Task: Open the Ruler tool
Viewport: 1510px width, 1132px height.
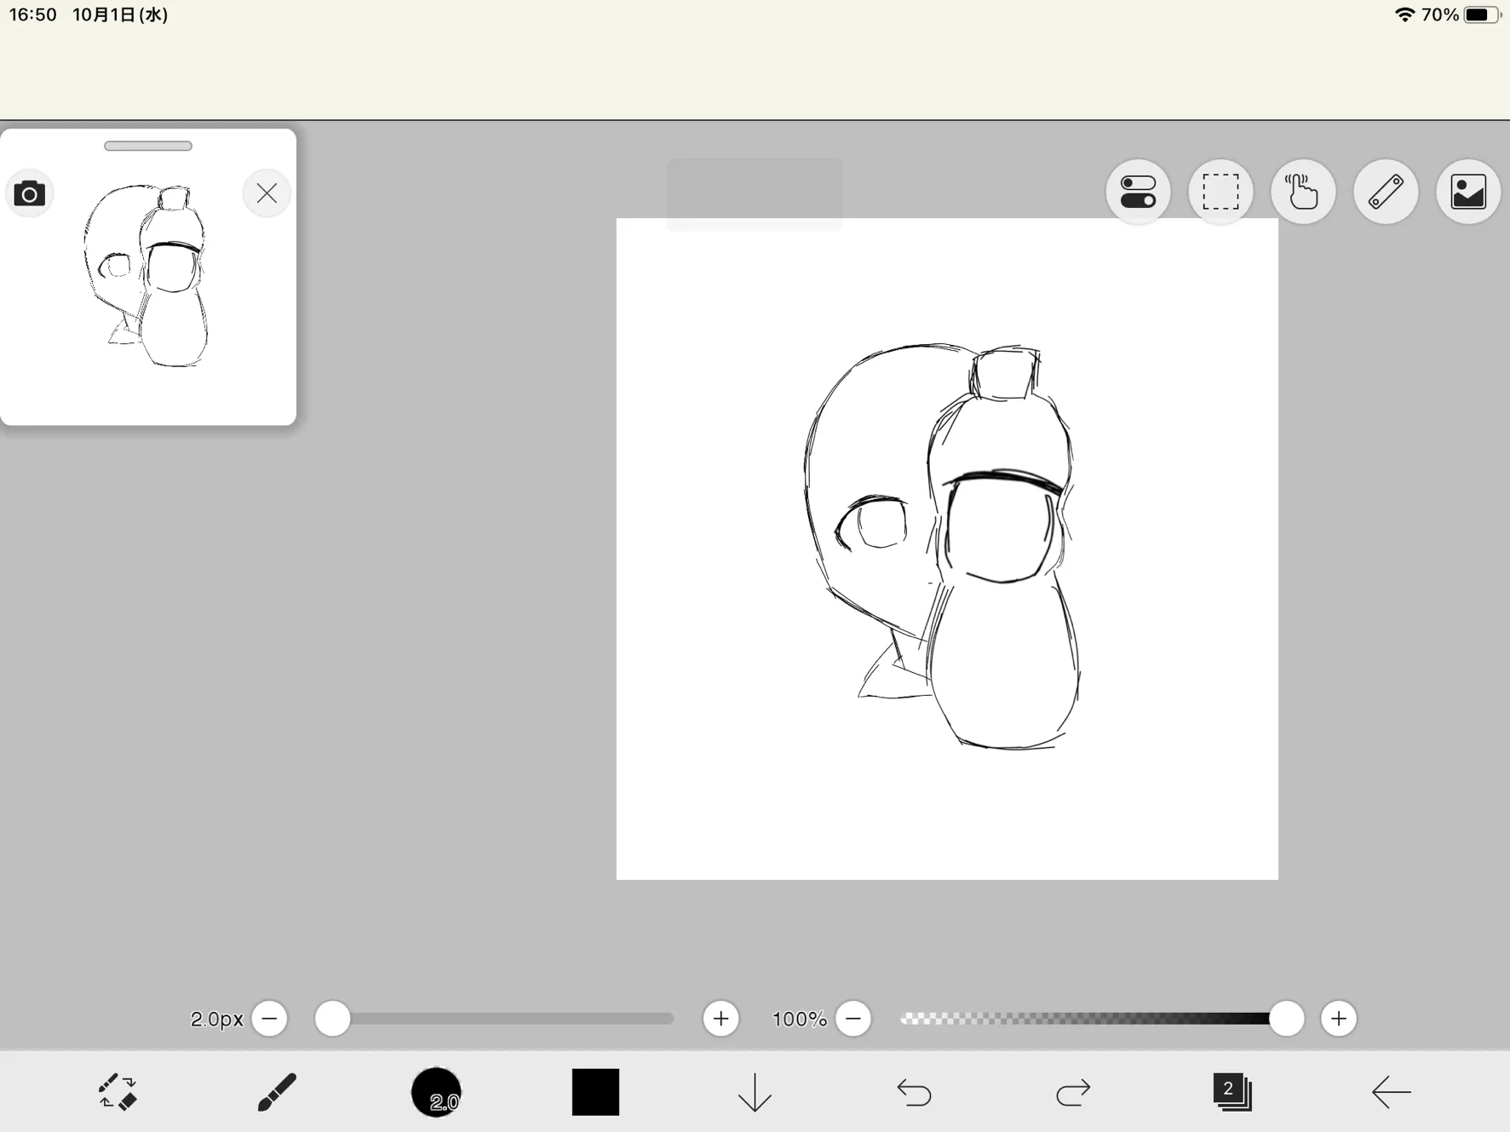Action: [x=1386, y=192]
